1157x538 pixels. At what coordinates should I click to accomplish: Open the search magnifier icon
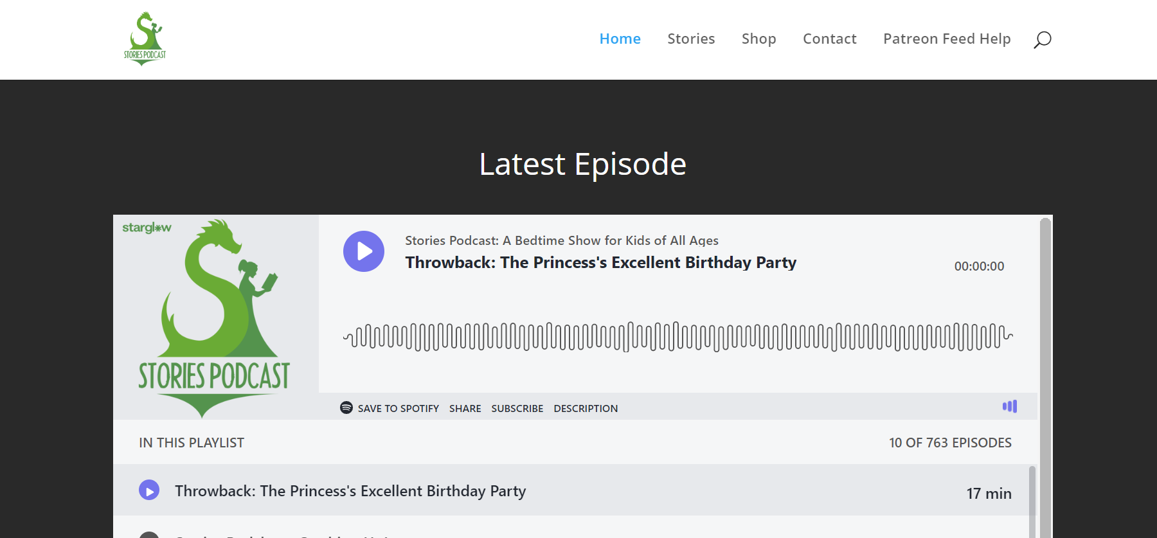coord(1042,40)
